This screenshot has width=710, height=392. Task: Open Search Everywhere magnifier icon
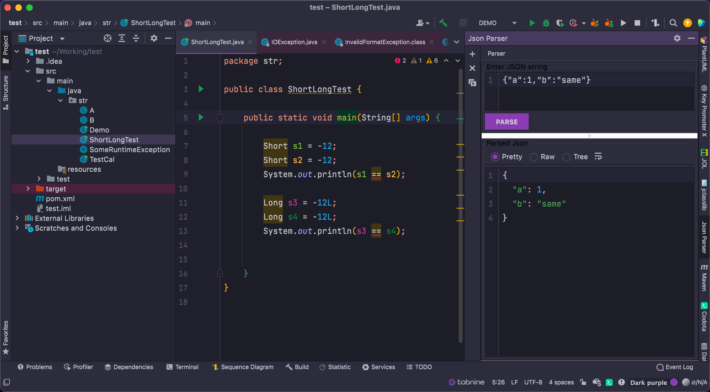click(673, 23)
